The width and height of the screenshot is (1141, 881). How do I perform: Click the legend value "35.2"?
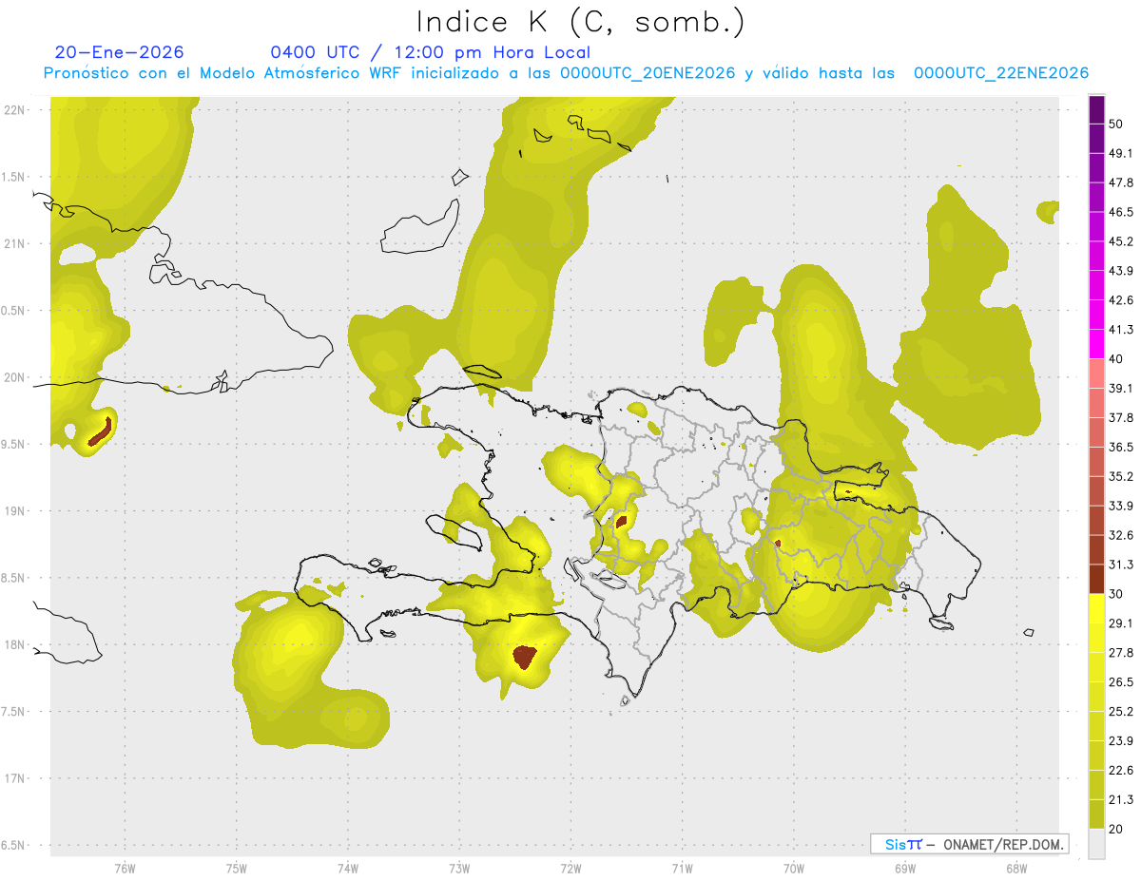tap(1121, 476)
